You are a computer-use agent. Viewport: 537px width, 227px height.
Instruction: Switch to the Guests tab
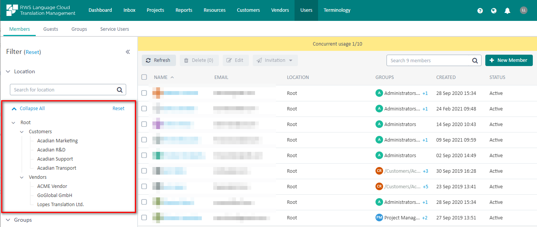click(x=51, y=29)
